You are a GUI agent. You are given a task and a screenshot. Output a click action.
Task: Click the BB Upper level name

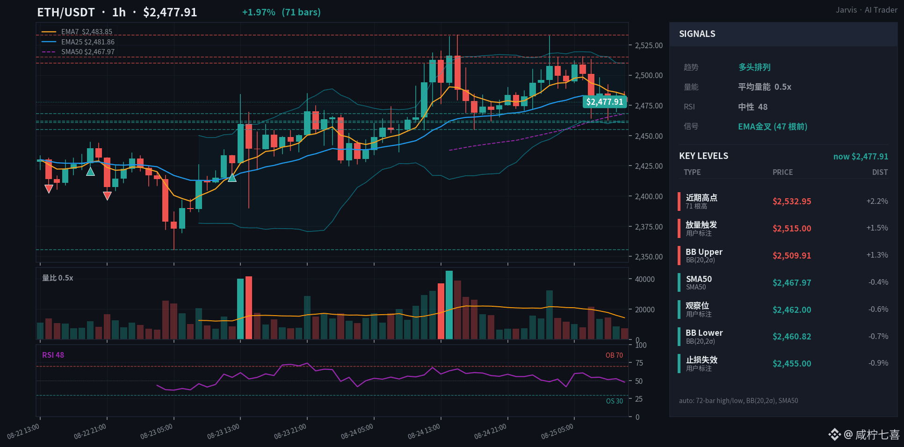click(704, 252)
